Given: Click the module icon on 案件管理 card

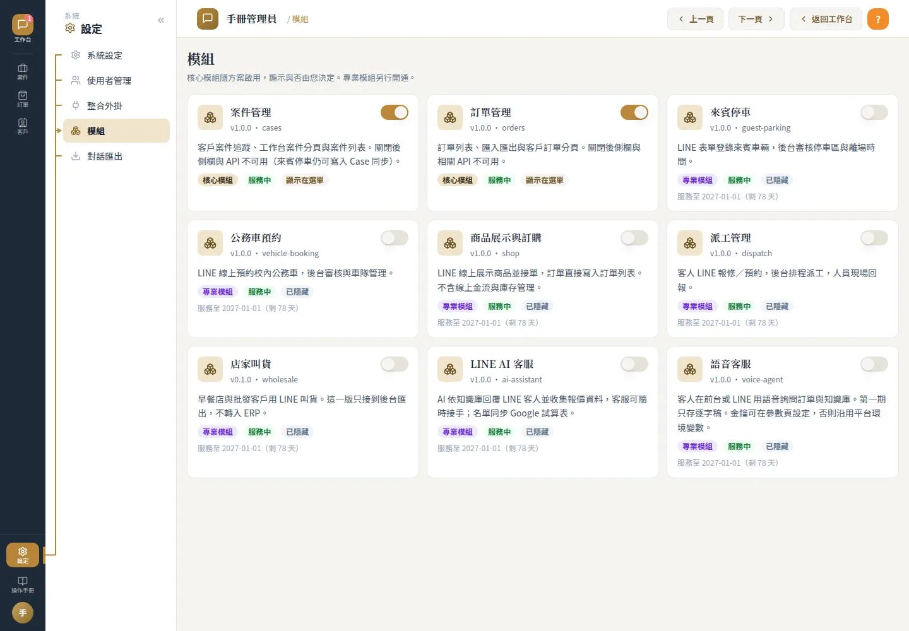Looking at the screenshot, I should [x=210, y=117].
